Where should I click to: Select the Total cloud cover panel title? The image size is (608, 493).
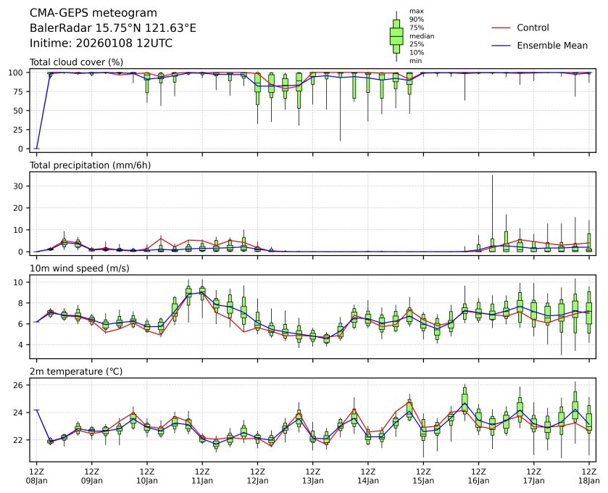click(76, 62)
